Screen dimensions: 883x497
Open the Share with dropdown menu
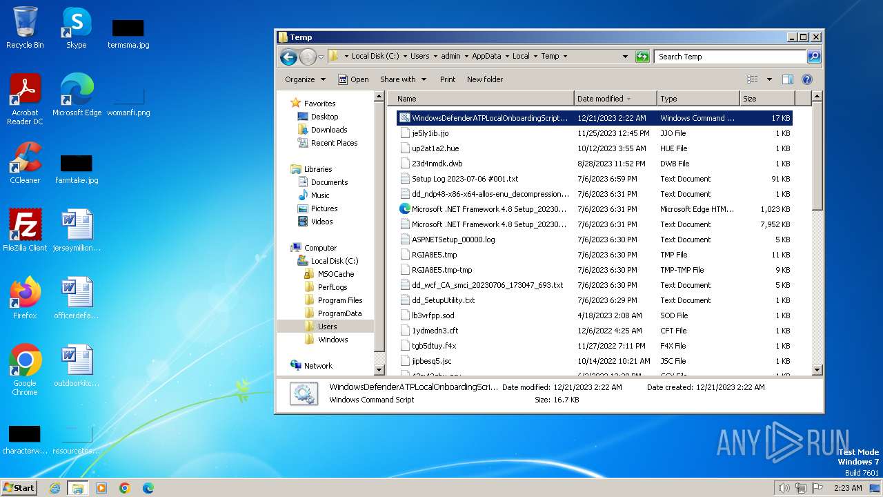(x=403, y=79)
